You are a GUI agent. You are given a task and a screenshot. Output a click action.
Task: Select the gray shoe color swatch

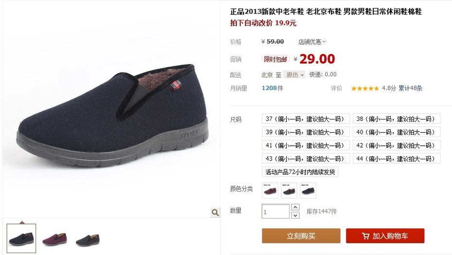click(x=289, y=190)
